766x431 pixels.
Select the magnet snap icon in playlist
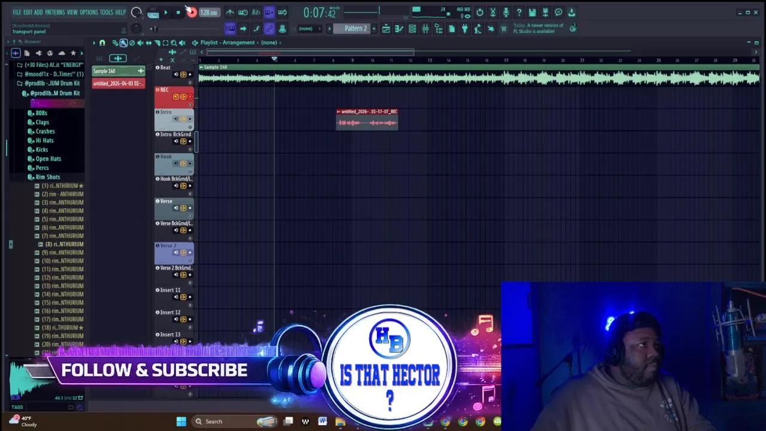tap(102, 43)
